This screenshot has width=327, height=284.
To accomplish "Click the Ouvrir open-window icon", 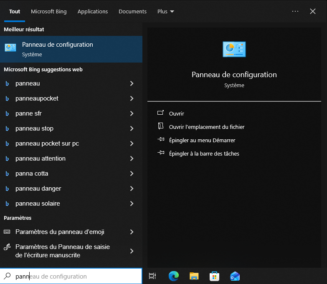I will point(161,113).
